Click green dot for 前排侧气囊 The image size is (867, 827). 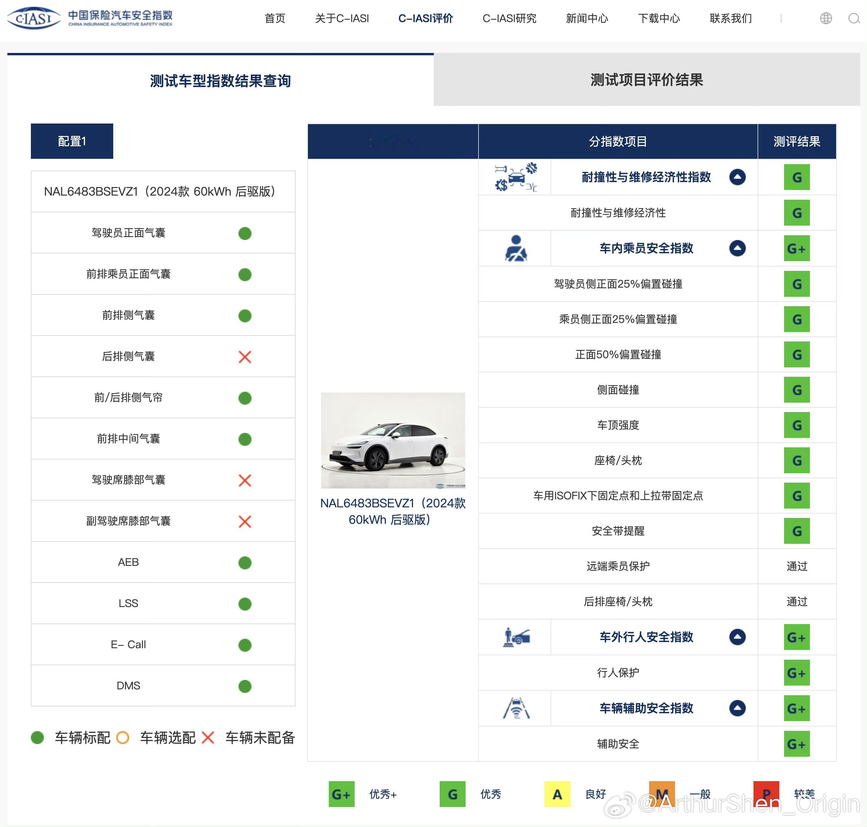[x=245, y=316]
